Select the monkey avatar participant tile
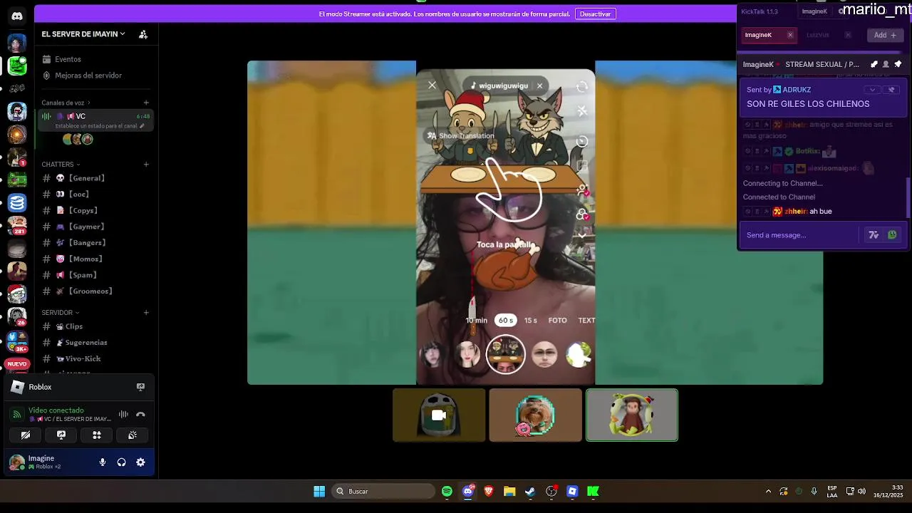Screen dimensions: 912x513 tap(632, 415)
